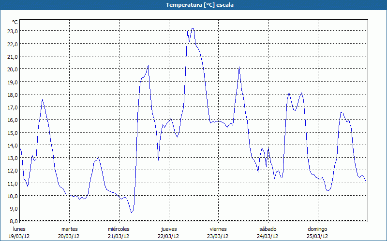Select the 18,0 label on the temperature axis
387x241 pixels.
(13, 94)
